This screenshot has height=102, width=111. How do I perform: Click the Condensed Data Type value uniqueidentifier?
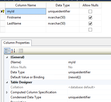89,97
